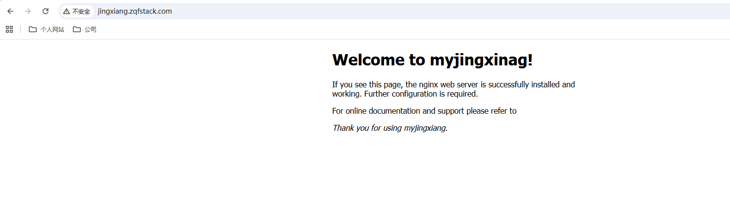Click the Welcome to myjingxinag! heading
730x222 pixels.
tap(432, 60)
